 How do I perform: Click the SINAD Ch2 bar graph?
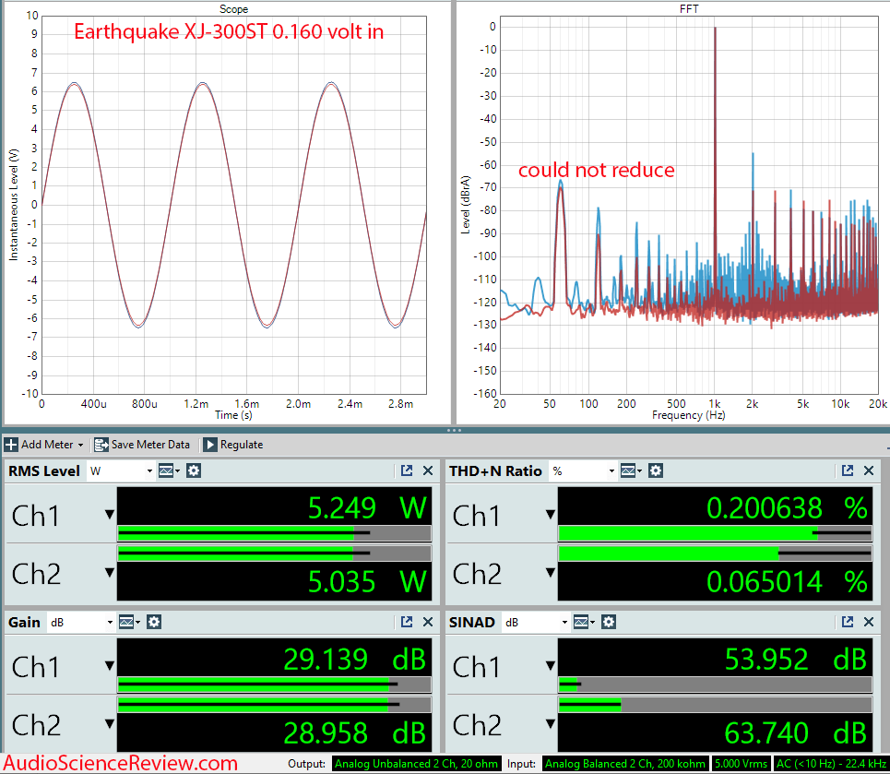[715, 705]
